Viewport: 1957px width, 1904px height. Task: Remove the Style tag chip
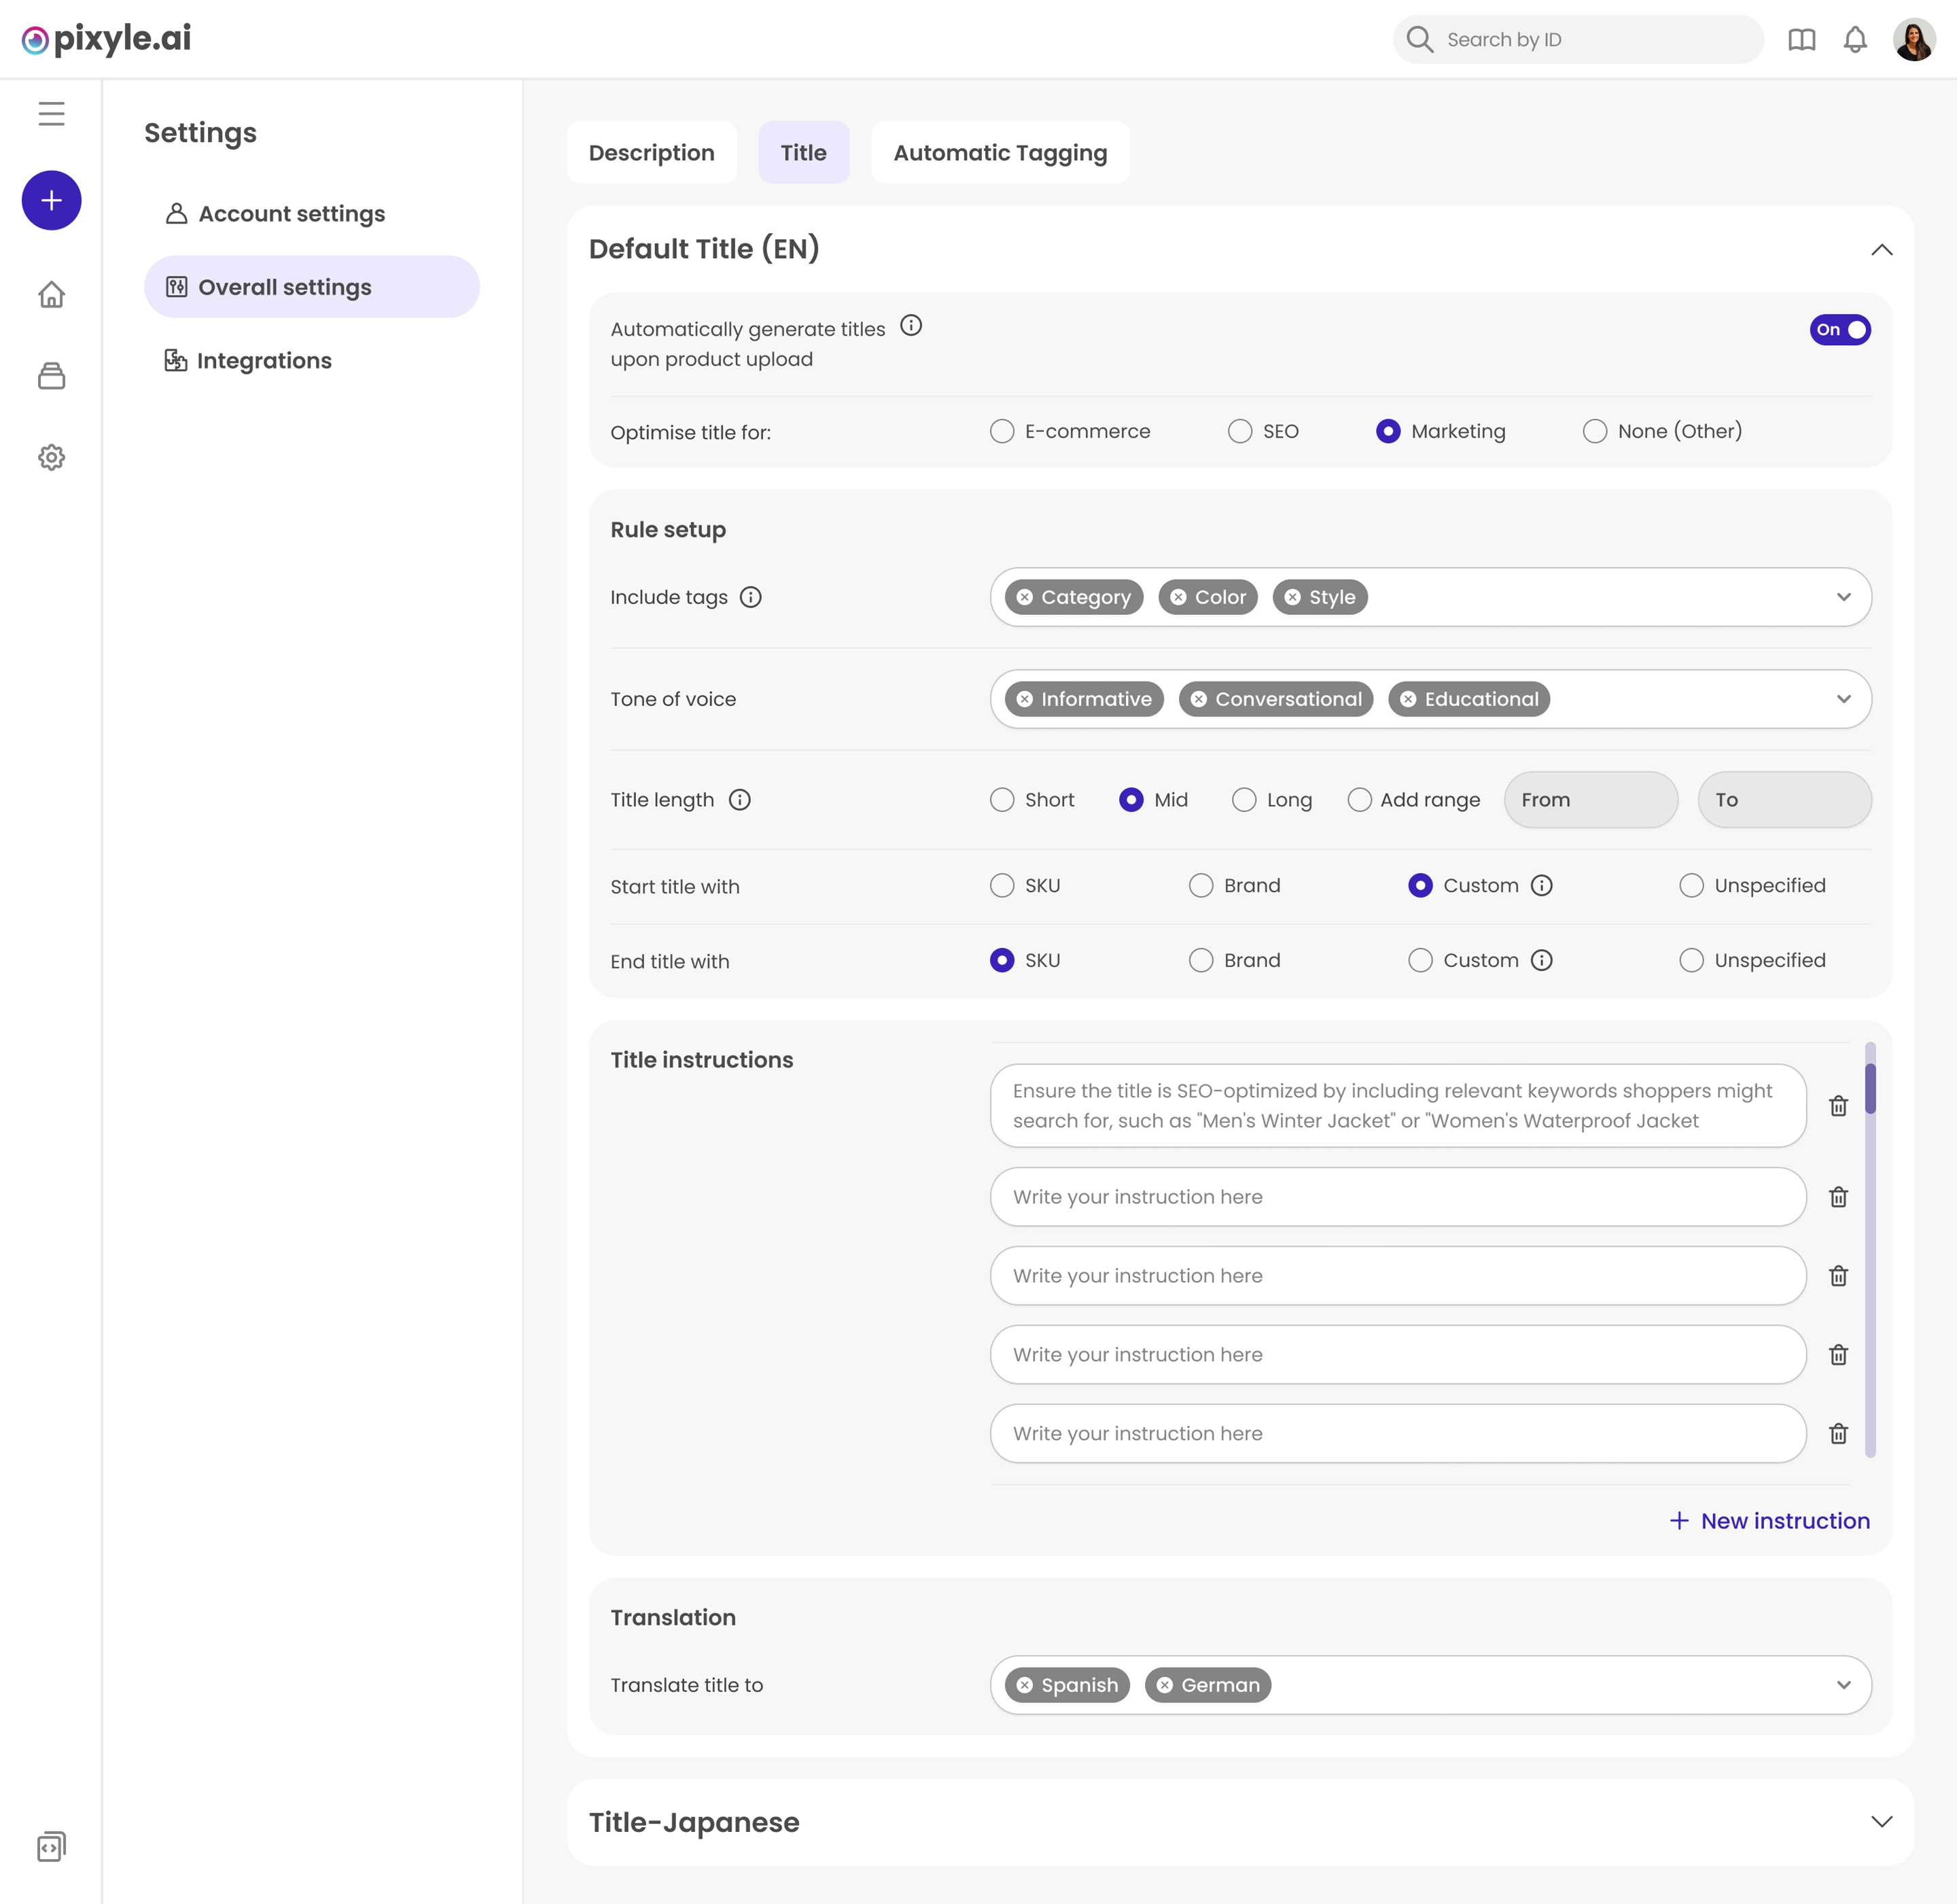coord(1292,597)
